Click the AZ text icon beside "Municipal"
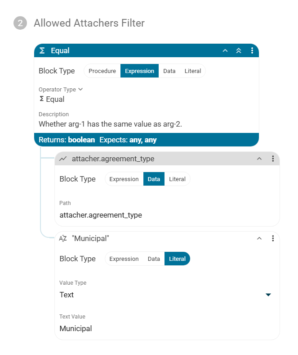The width and height of the screenshot is (298, 355). (x=63, y=238)
